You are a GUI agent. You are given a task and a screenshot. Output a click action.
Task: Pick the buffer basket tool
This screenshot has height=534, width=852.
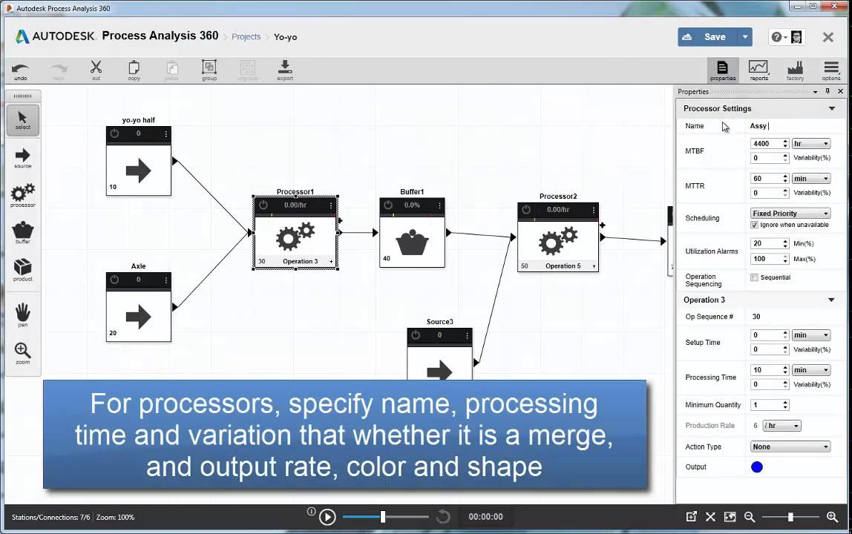click(x=23, y=232)
